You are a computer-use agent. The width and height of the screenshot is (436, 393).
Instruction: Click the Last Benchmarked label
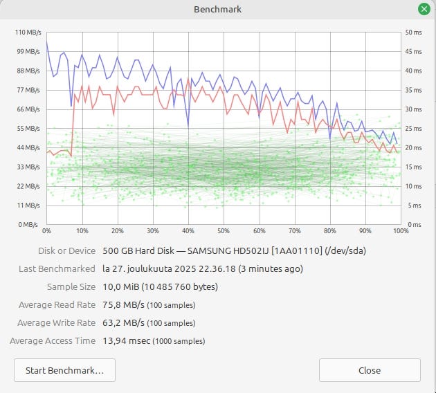57,268
